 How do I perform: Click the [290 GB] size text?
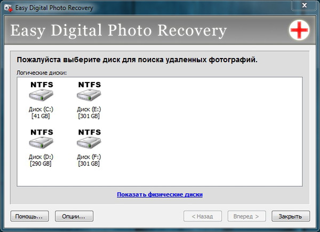[42, 163]
